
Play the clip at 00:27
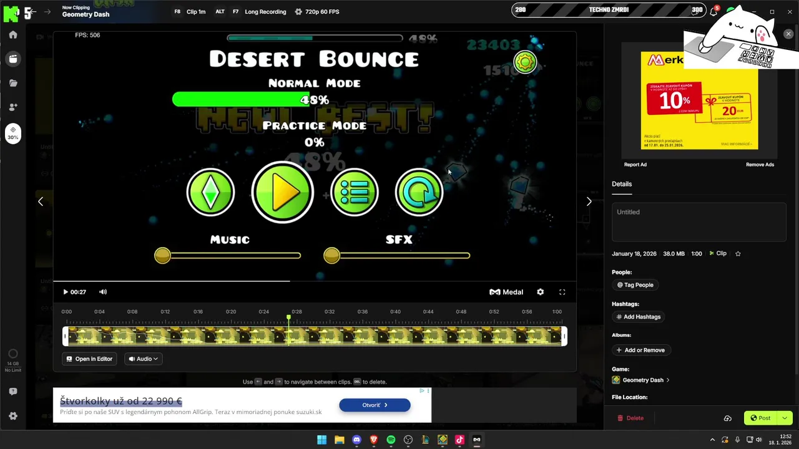click(66, 292)
